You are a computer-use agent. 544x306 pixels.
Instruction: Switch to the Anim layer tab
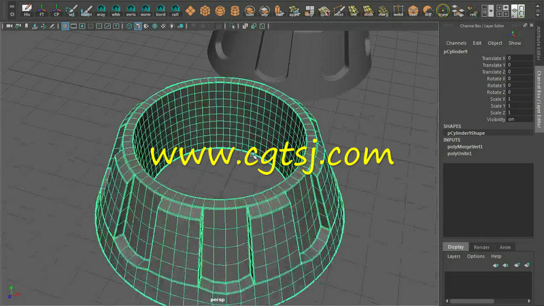[505, 247]
